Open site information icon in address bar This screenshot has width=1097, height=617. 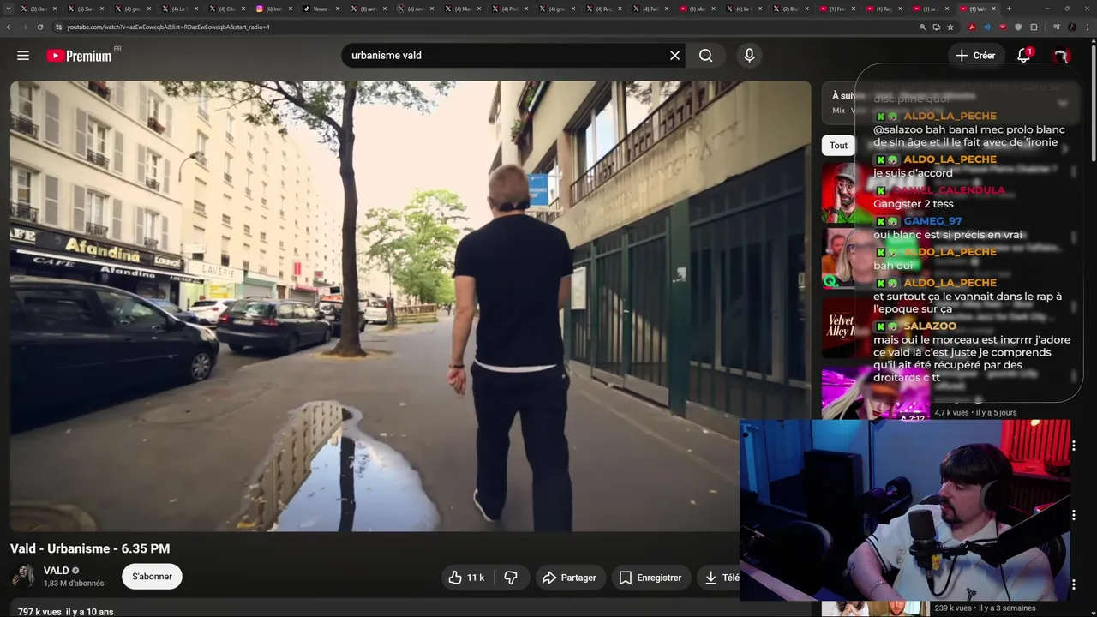(x=58, y=27)
